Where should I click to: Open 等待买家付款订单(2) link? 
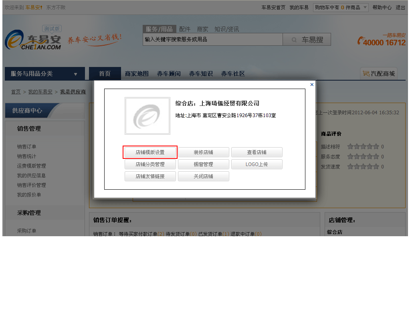click(141, 234)
